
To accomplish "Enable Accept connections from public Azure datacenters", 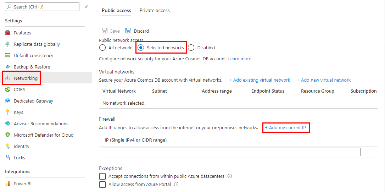I will click(103, 176).
